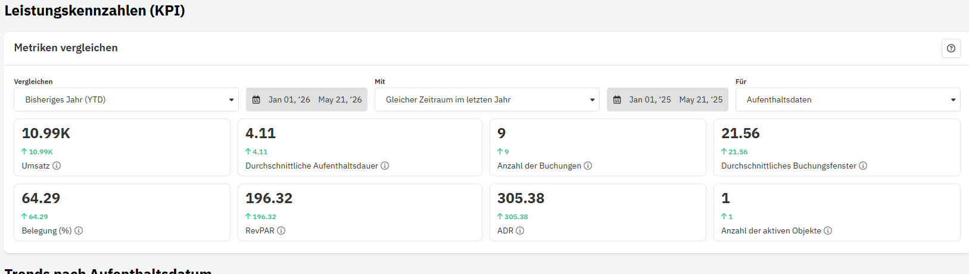The height and width of the screenshot is (274, 969).
Task: Click green change indicator 21.56
Action: [734, 152]
